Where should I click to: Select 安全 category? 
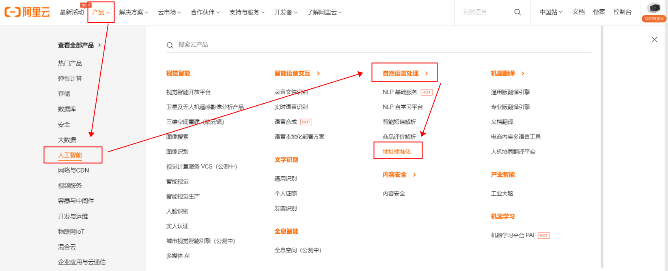64,124
